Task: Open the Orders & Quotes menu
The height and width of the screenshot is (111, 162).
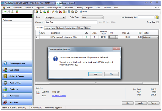Action: pos(54,7)
